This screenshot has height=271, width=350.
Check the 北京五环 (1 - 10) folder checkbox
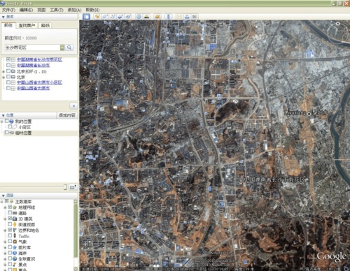(x=8, y=71)
